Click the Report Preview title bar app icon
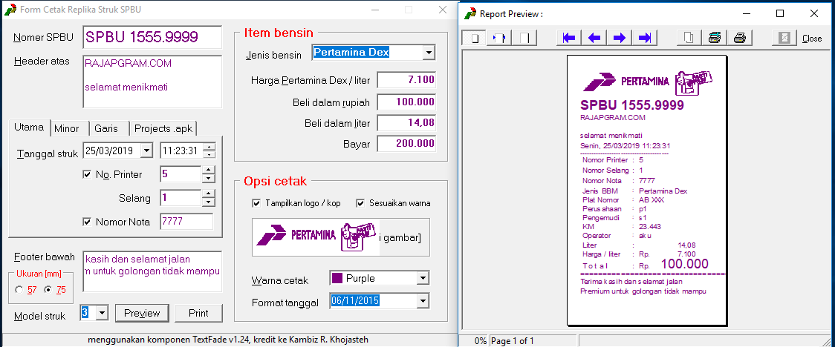This screenshot has height=347, width=835. (x=470, y=14)
